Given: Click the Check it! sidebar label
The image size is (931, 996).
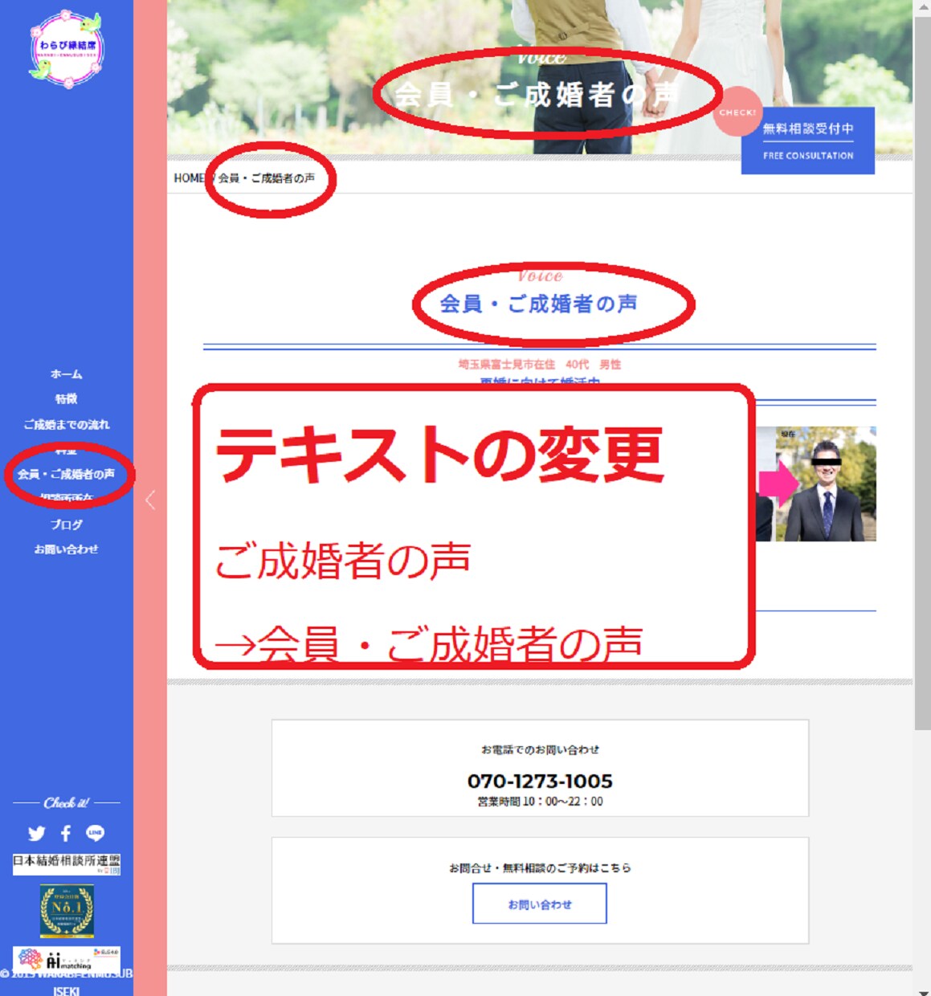Looking at the screenshot, I should coord(67,802).
